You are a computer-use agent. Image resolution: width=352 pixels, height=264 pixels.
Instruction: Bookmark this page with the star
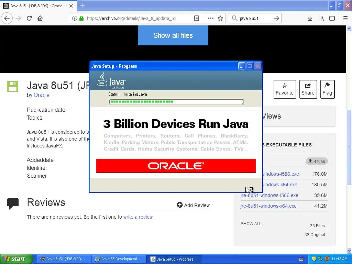pyautogui.click(x=220, y=19)
